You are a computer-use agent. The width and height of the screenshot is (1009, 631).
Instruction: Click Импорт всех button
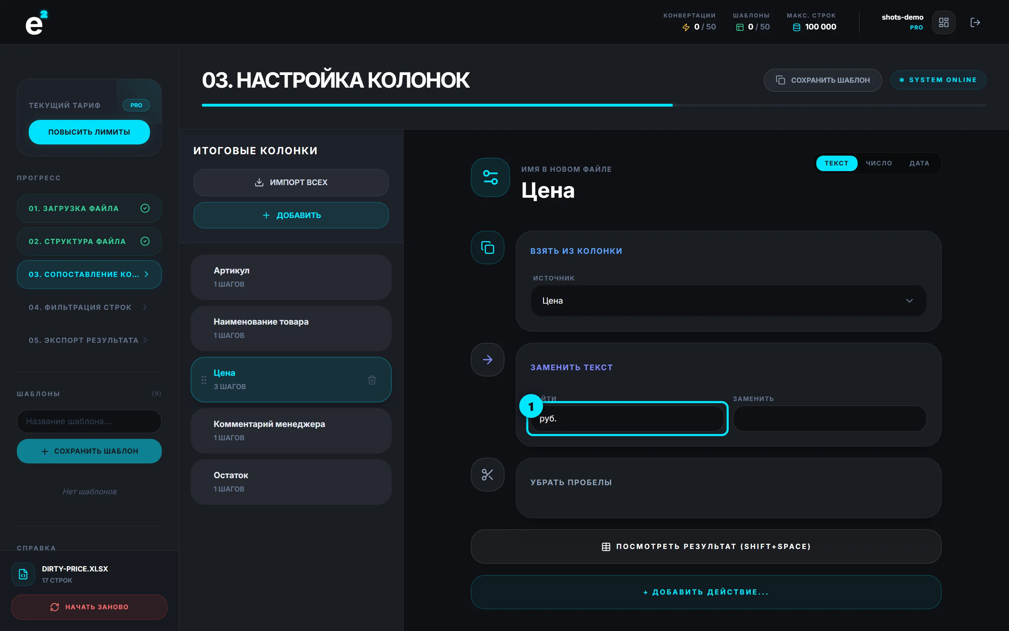pos(291,182)
